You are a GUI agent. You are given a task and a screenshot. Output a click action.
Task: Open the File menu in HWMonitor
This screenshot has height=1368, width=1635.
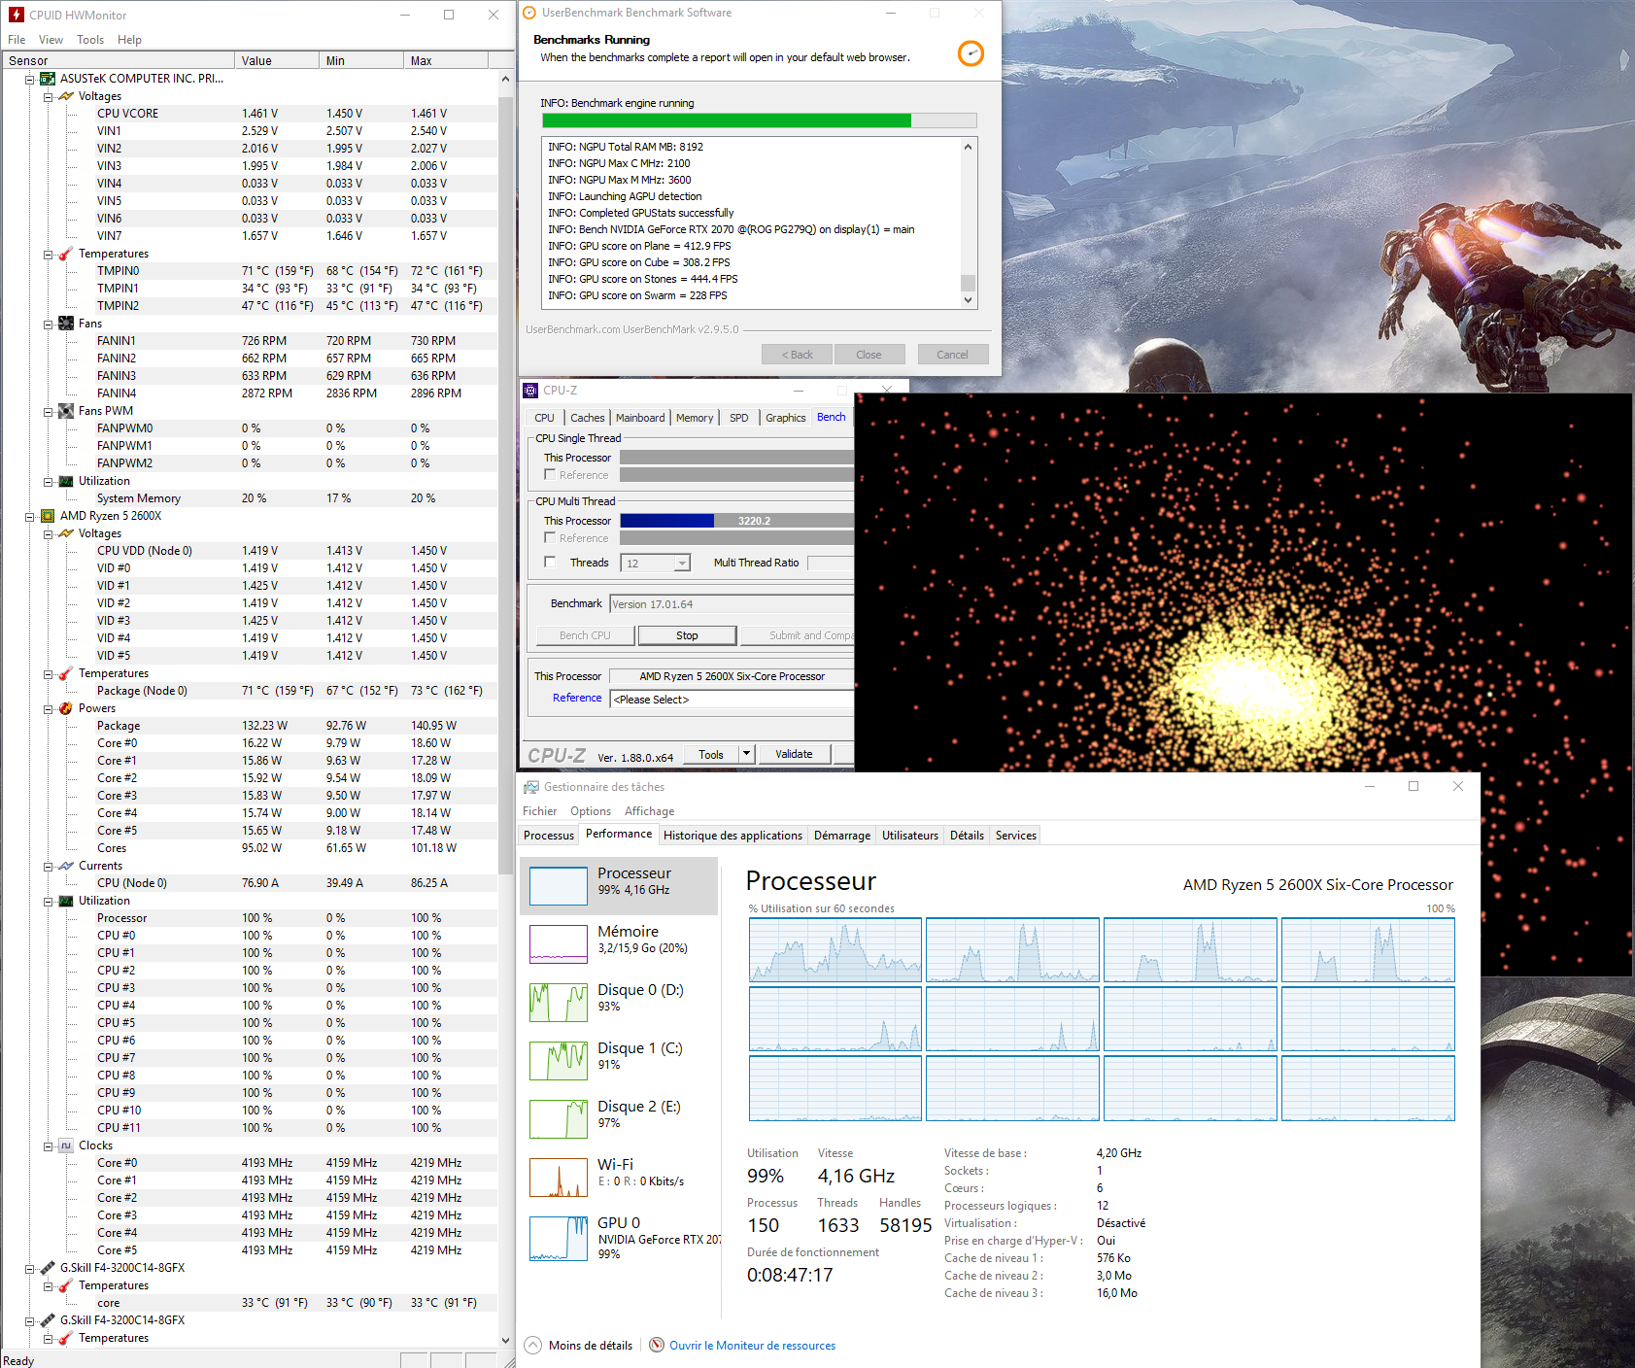tap(17, 40)
